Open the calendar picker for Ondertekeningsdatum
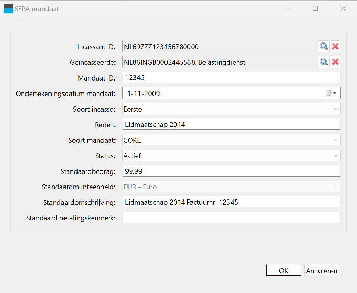 (x=331, y=93)
